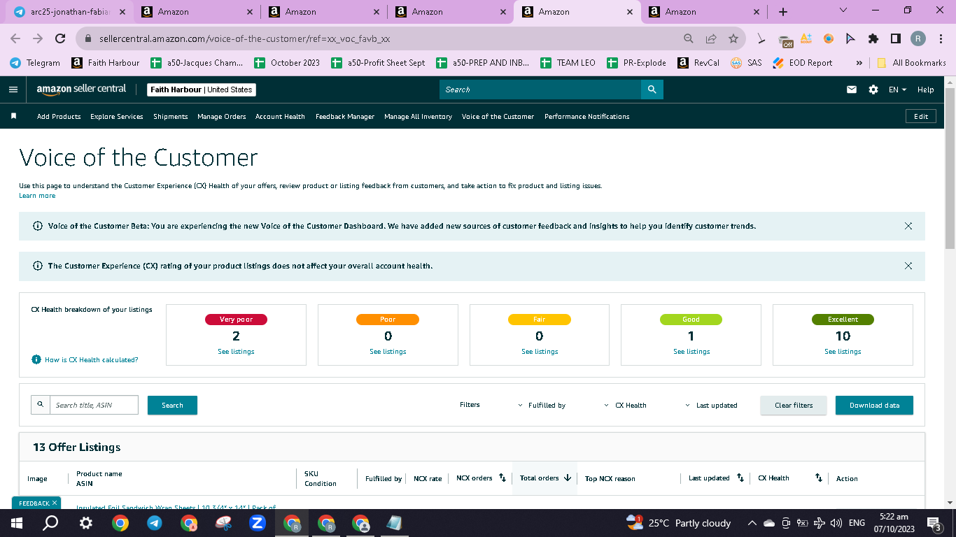Expand the Last updated filter dropdown

(711, 406)
